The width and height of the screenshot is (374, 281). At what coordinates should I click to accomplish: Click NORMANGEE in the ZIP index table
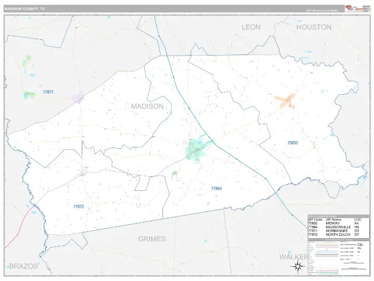[x=337, y=231]
